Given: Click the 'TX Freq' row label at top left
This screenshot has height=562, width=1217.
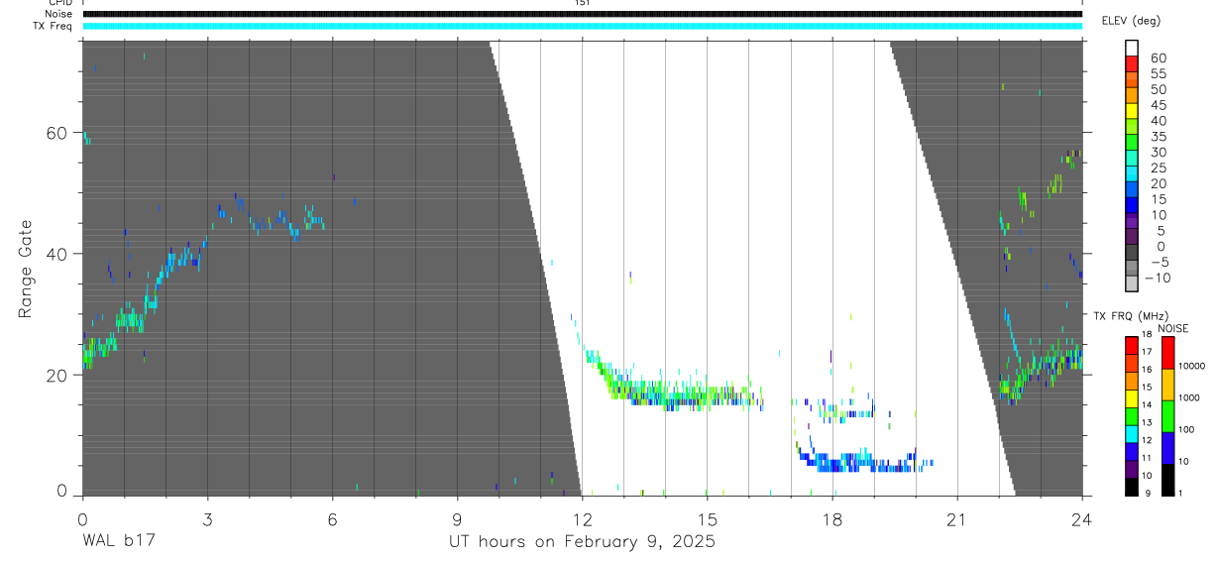Looking at the screenshot, I should (x=54, y=26).
